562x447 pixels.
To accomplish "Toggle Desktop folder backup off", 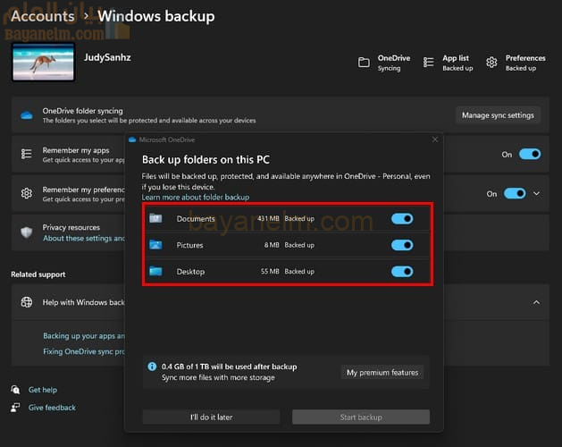I will (x=402, y=271).
